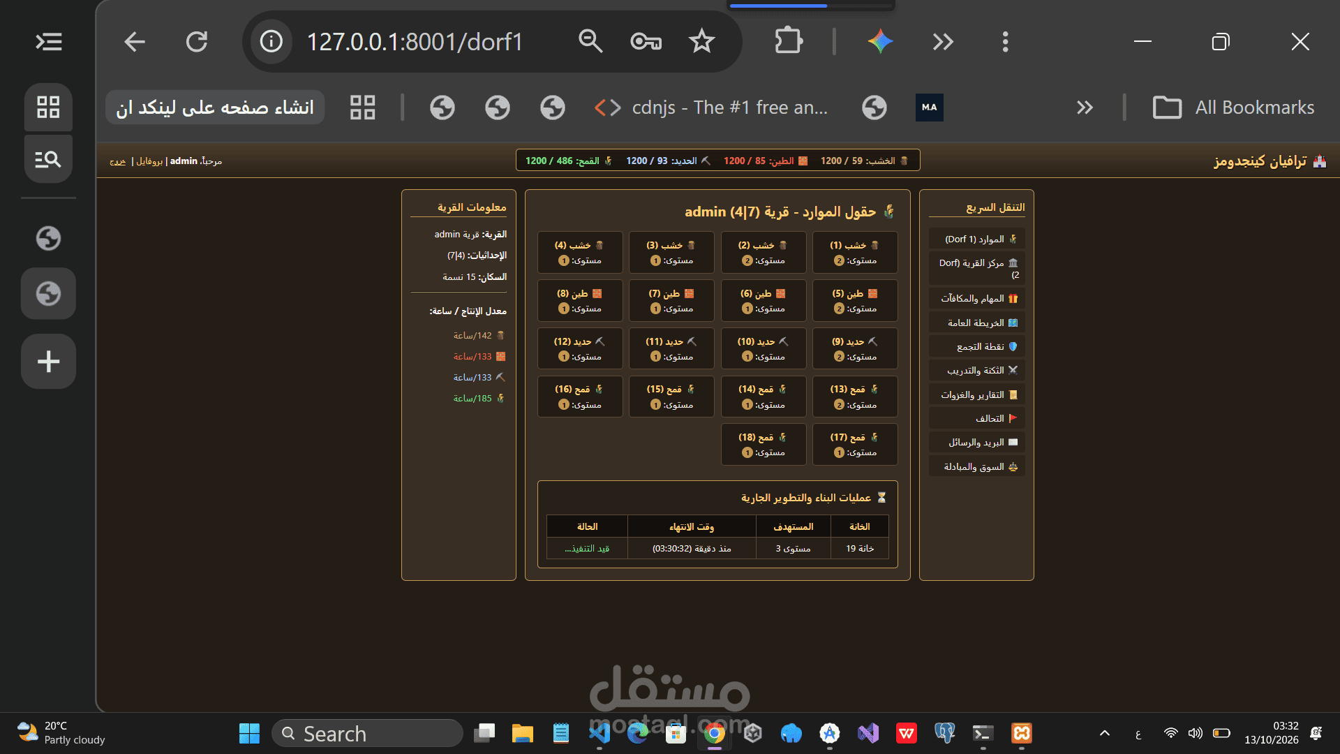Open الموارد (Dorf 1) navigation item

977,239
